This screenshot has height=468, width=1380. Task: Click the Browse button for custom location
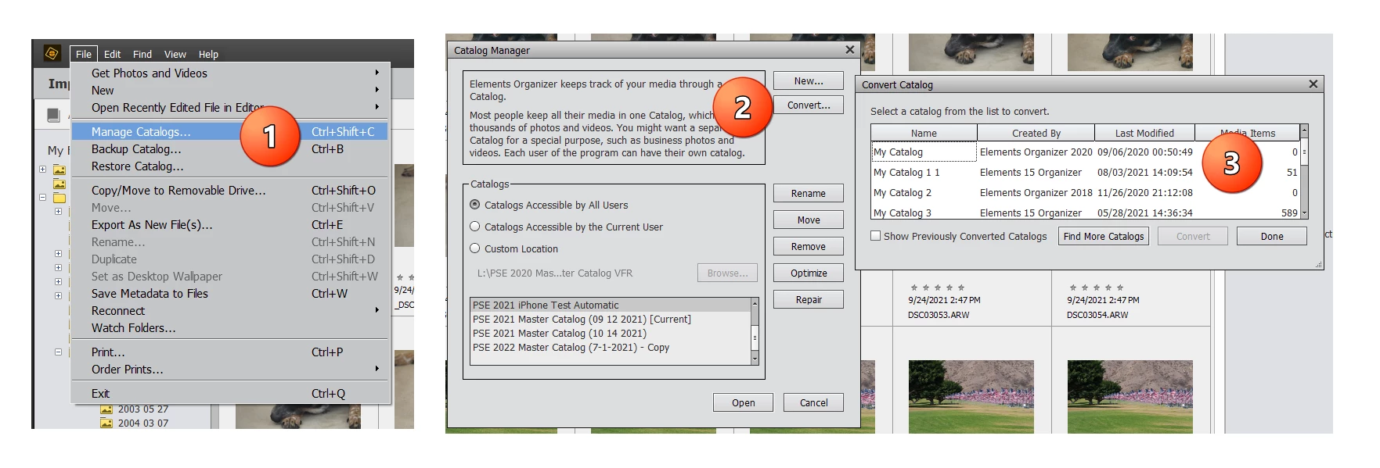[x=727, y=273]
